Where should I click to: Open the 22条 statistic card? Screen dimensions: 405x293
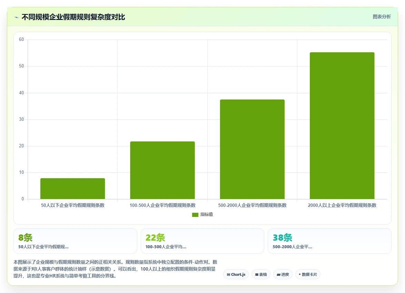(202, 241)
